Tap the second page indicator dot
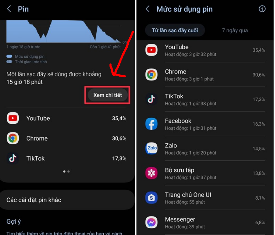The image size is (275, 235). pyautogui.click(x=69, y=172)
